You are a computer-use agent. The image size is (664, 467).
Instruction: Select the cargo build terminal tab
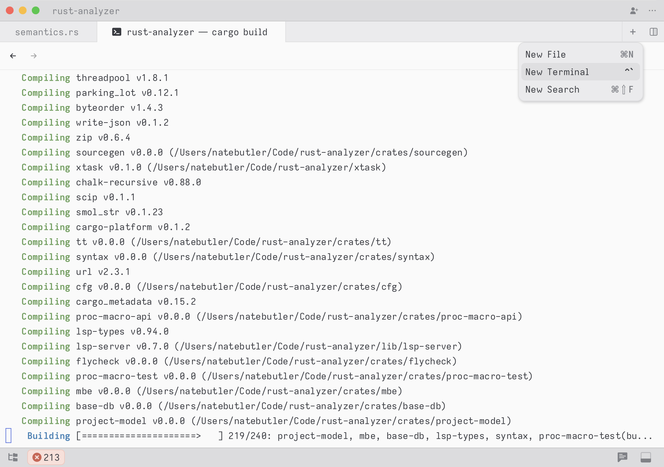pyautogui.click(x=197, y=32)
